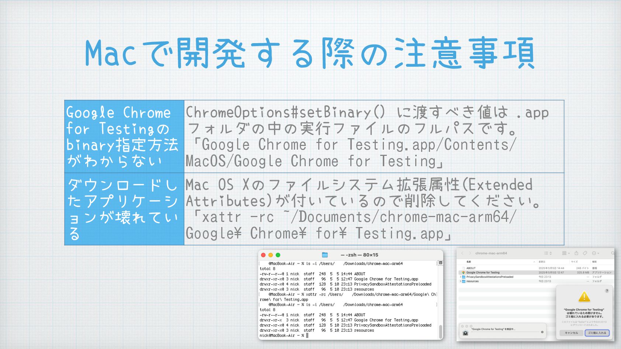Open the Finder group-by grid dropdown

pyautogui.click(x=566, y=253)
